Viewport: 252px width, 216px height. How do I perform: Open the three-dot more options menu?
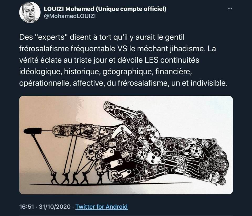230,9
